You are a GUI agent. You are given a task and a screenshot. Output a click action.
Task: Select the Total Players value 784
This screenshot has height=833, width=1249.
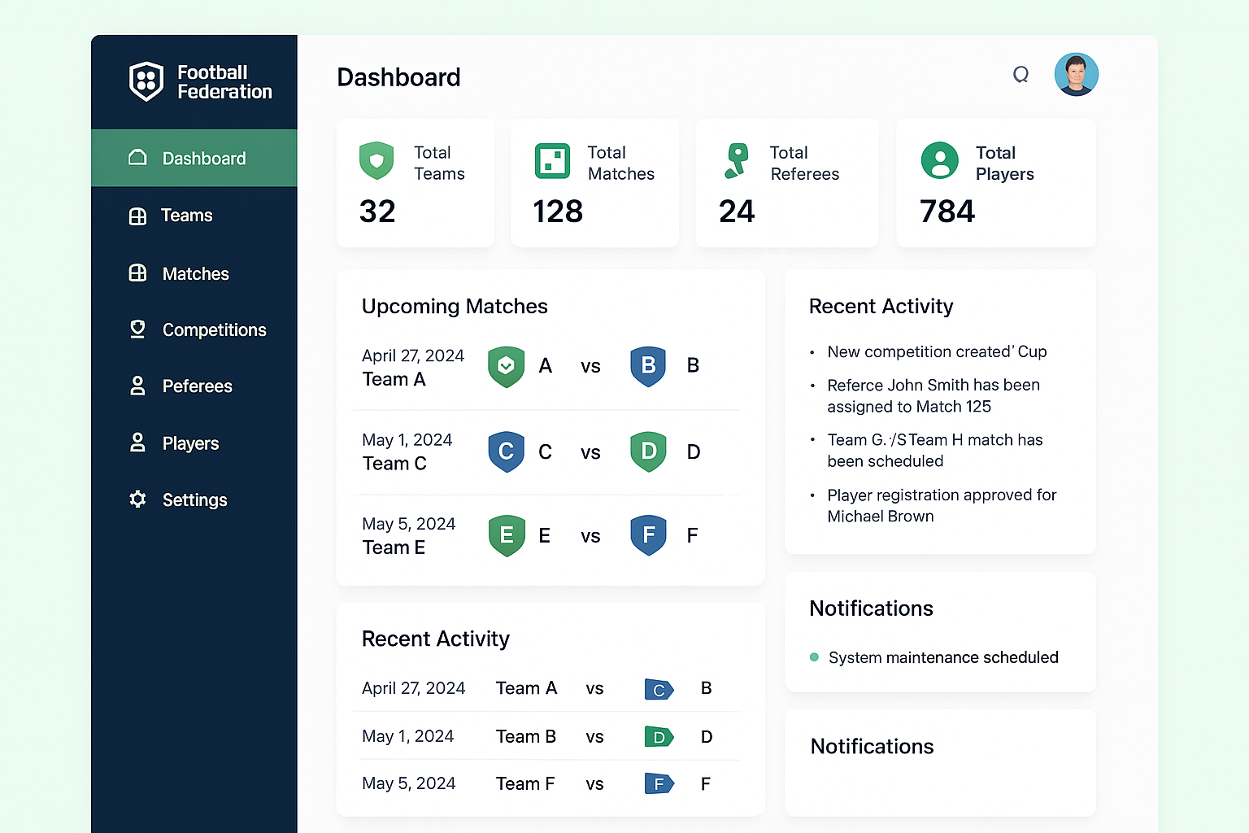click(x=947, y=212)
